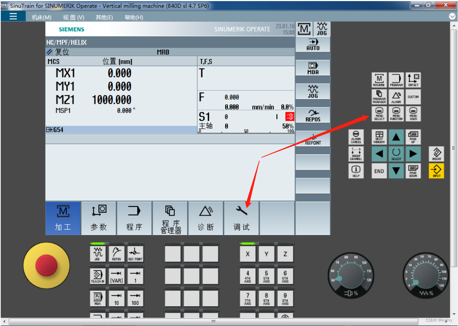This screenshot has width=458, height=326.
Task: Toggle the TEACH IN key
Action: pos(98,276)
